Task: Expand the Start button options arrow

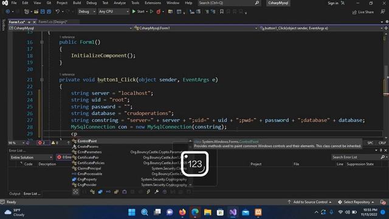Action: click(x=147, y=12)
